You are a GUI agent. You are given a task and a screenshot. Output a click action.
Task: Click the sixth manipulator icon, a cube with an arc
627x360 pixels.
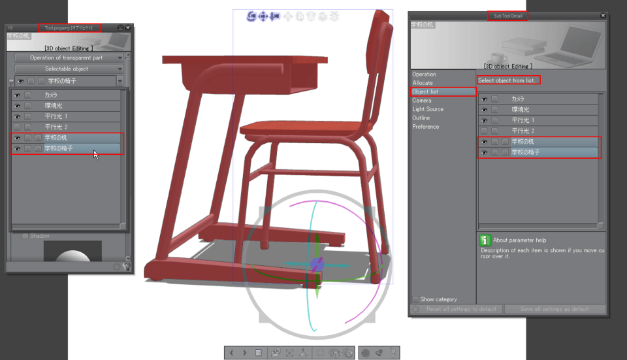pyautogui.click(x=311, y=16)
